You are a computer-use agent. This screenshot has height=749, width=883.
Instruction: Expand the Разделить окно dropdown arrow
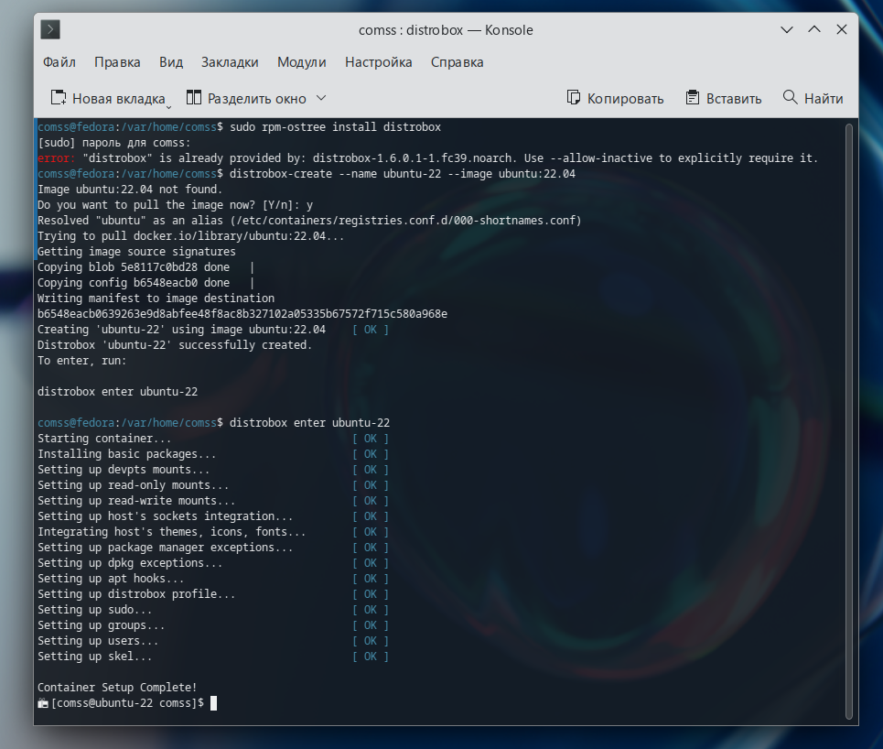pos(321,98)
